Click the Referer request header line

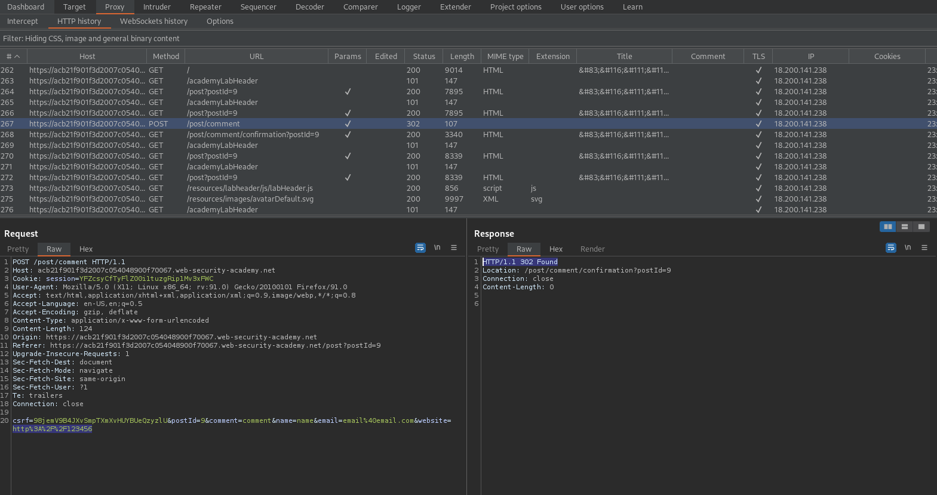point(196,345)
